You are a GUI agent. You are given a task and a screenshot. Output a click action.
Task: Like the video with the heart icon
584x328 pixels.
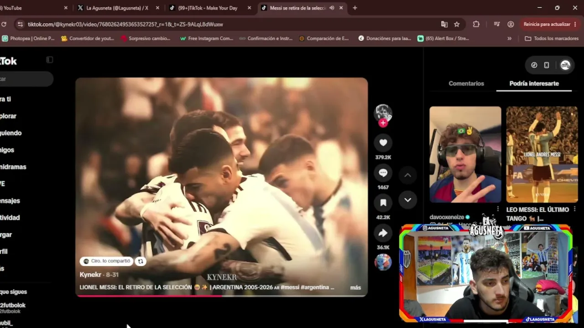coord(383,143)
